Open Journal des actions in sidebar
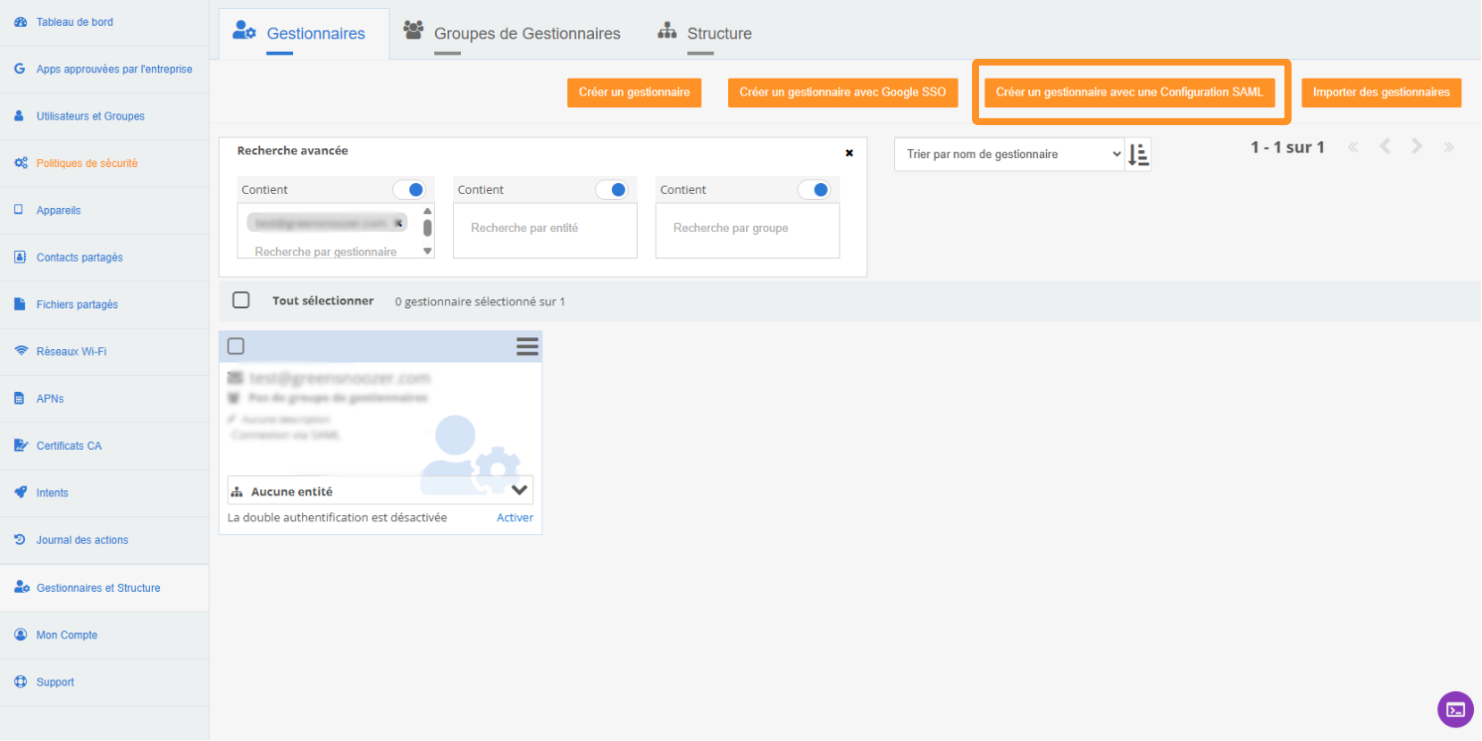 coord(81,540)
